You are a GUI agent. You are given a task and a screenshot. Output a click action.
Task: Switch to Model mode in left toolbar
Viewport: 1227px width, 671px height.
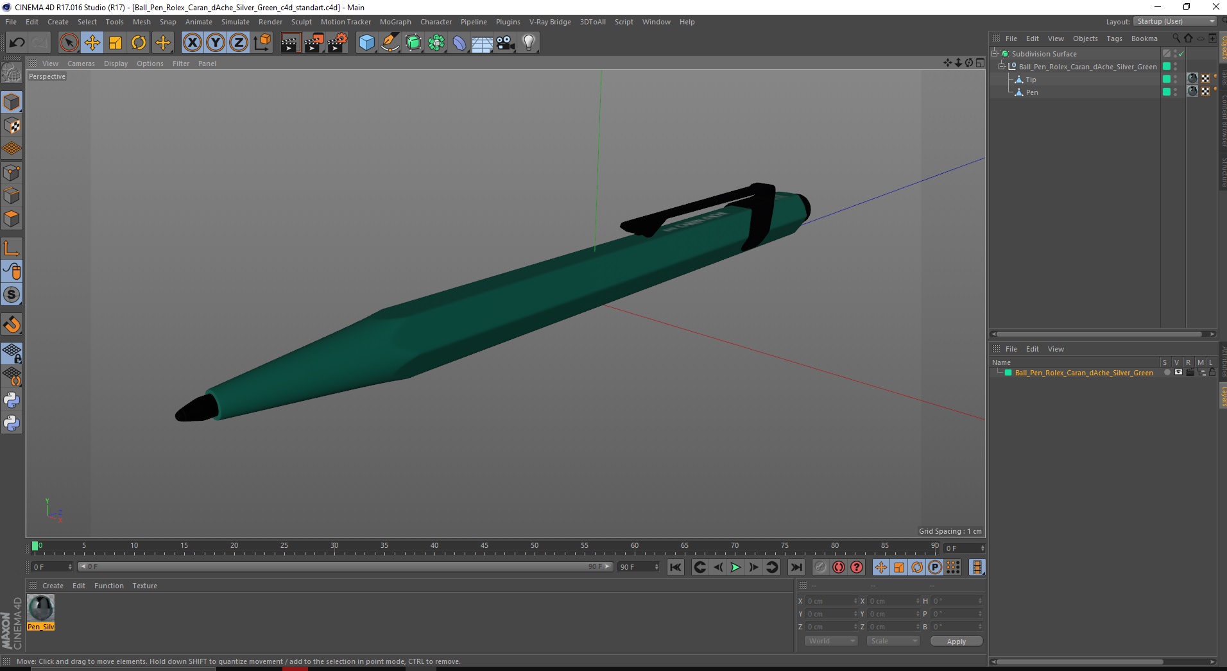click(12, 103)
